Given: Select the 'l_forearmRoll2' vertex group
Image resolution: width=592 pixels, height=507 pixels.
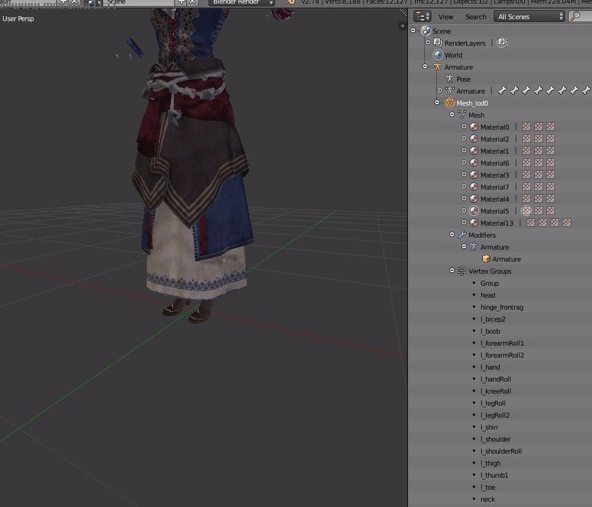Looking at the screenshot, I should point(502,355).
